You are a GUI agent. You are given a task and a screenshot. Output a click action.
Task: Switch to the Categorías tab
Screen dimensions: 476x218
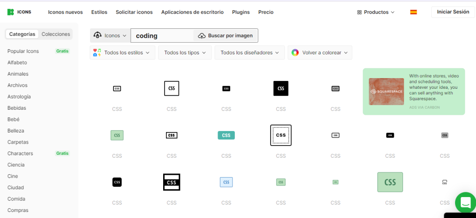click(x=22, y=34)
